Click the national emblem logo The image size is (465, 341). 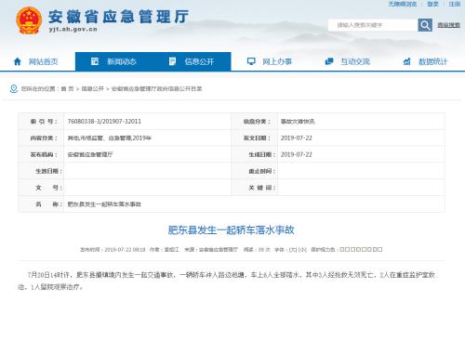(29, 20)
